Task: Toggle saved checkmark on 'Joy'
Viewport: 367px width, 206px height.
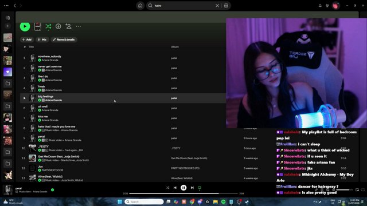Action: point(40,171)
